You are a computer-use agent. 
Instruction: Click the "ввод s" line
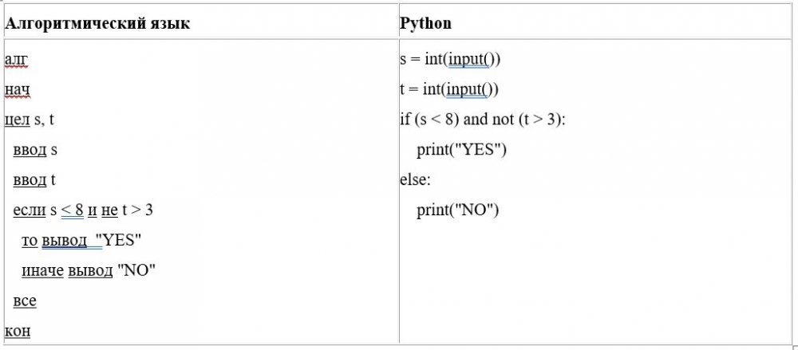coord(36,150)
